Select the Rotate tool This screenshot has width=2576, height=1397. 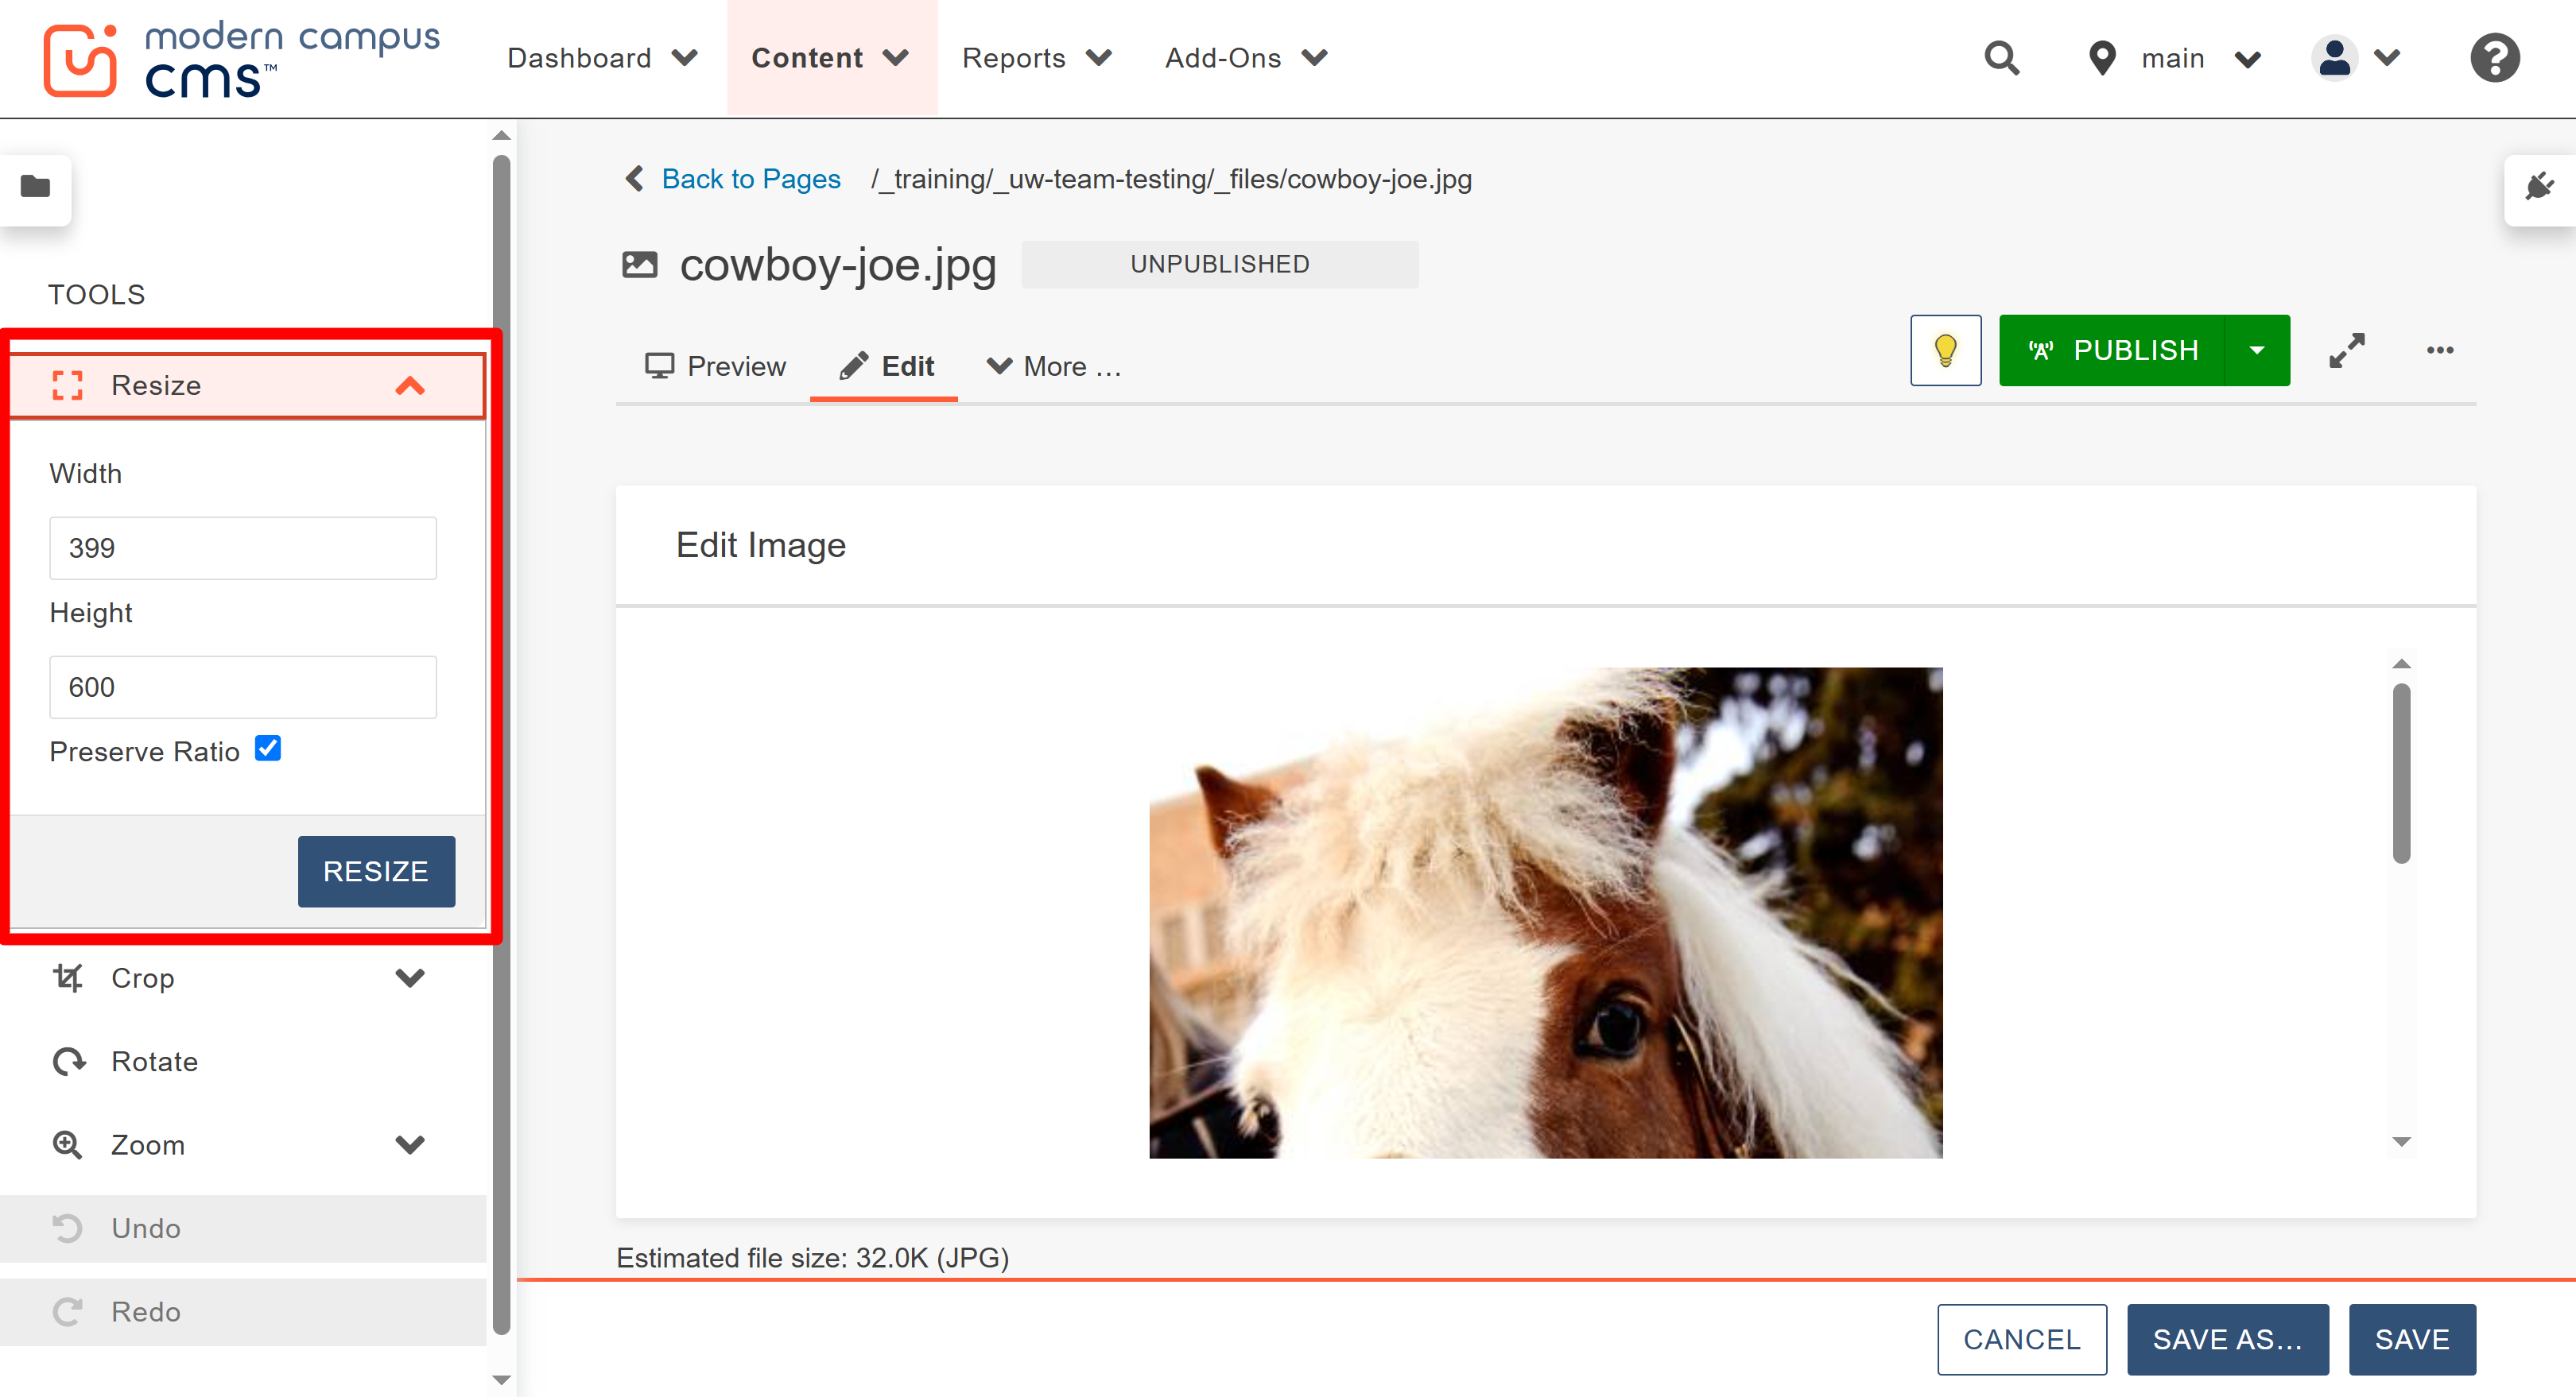tap(154, 1060)
